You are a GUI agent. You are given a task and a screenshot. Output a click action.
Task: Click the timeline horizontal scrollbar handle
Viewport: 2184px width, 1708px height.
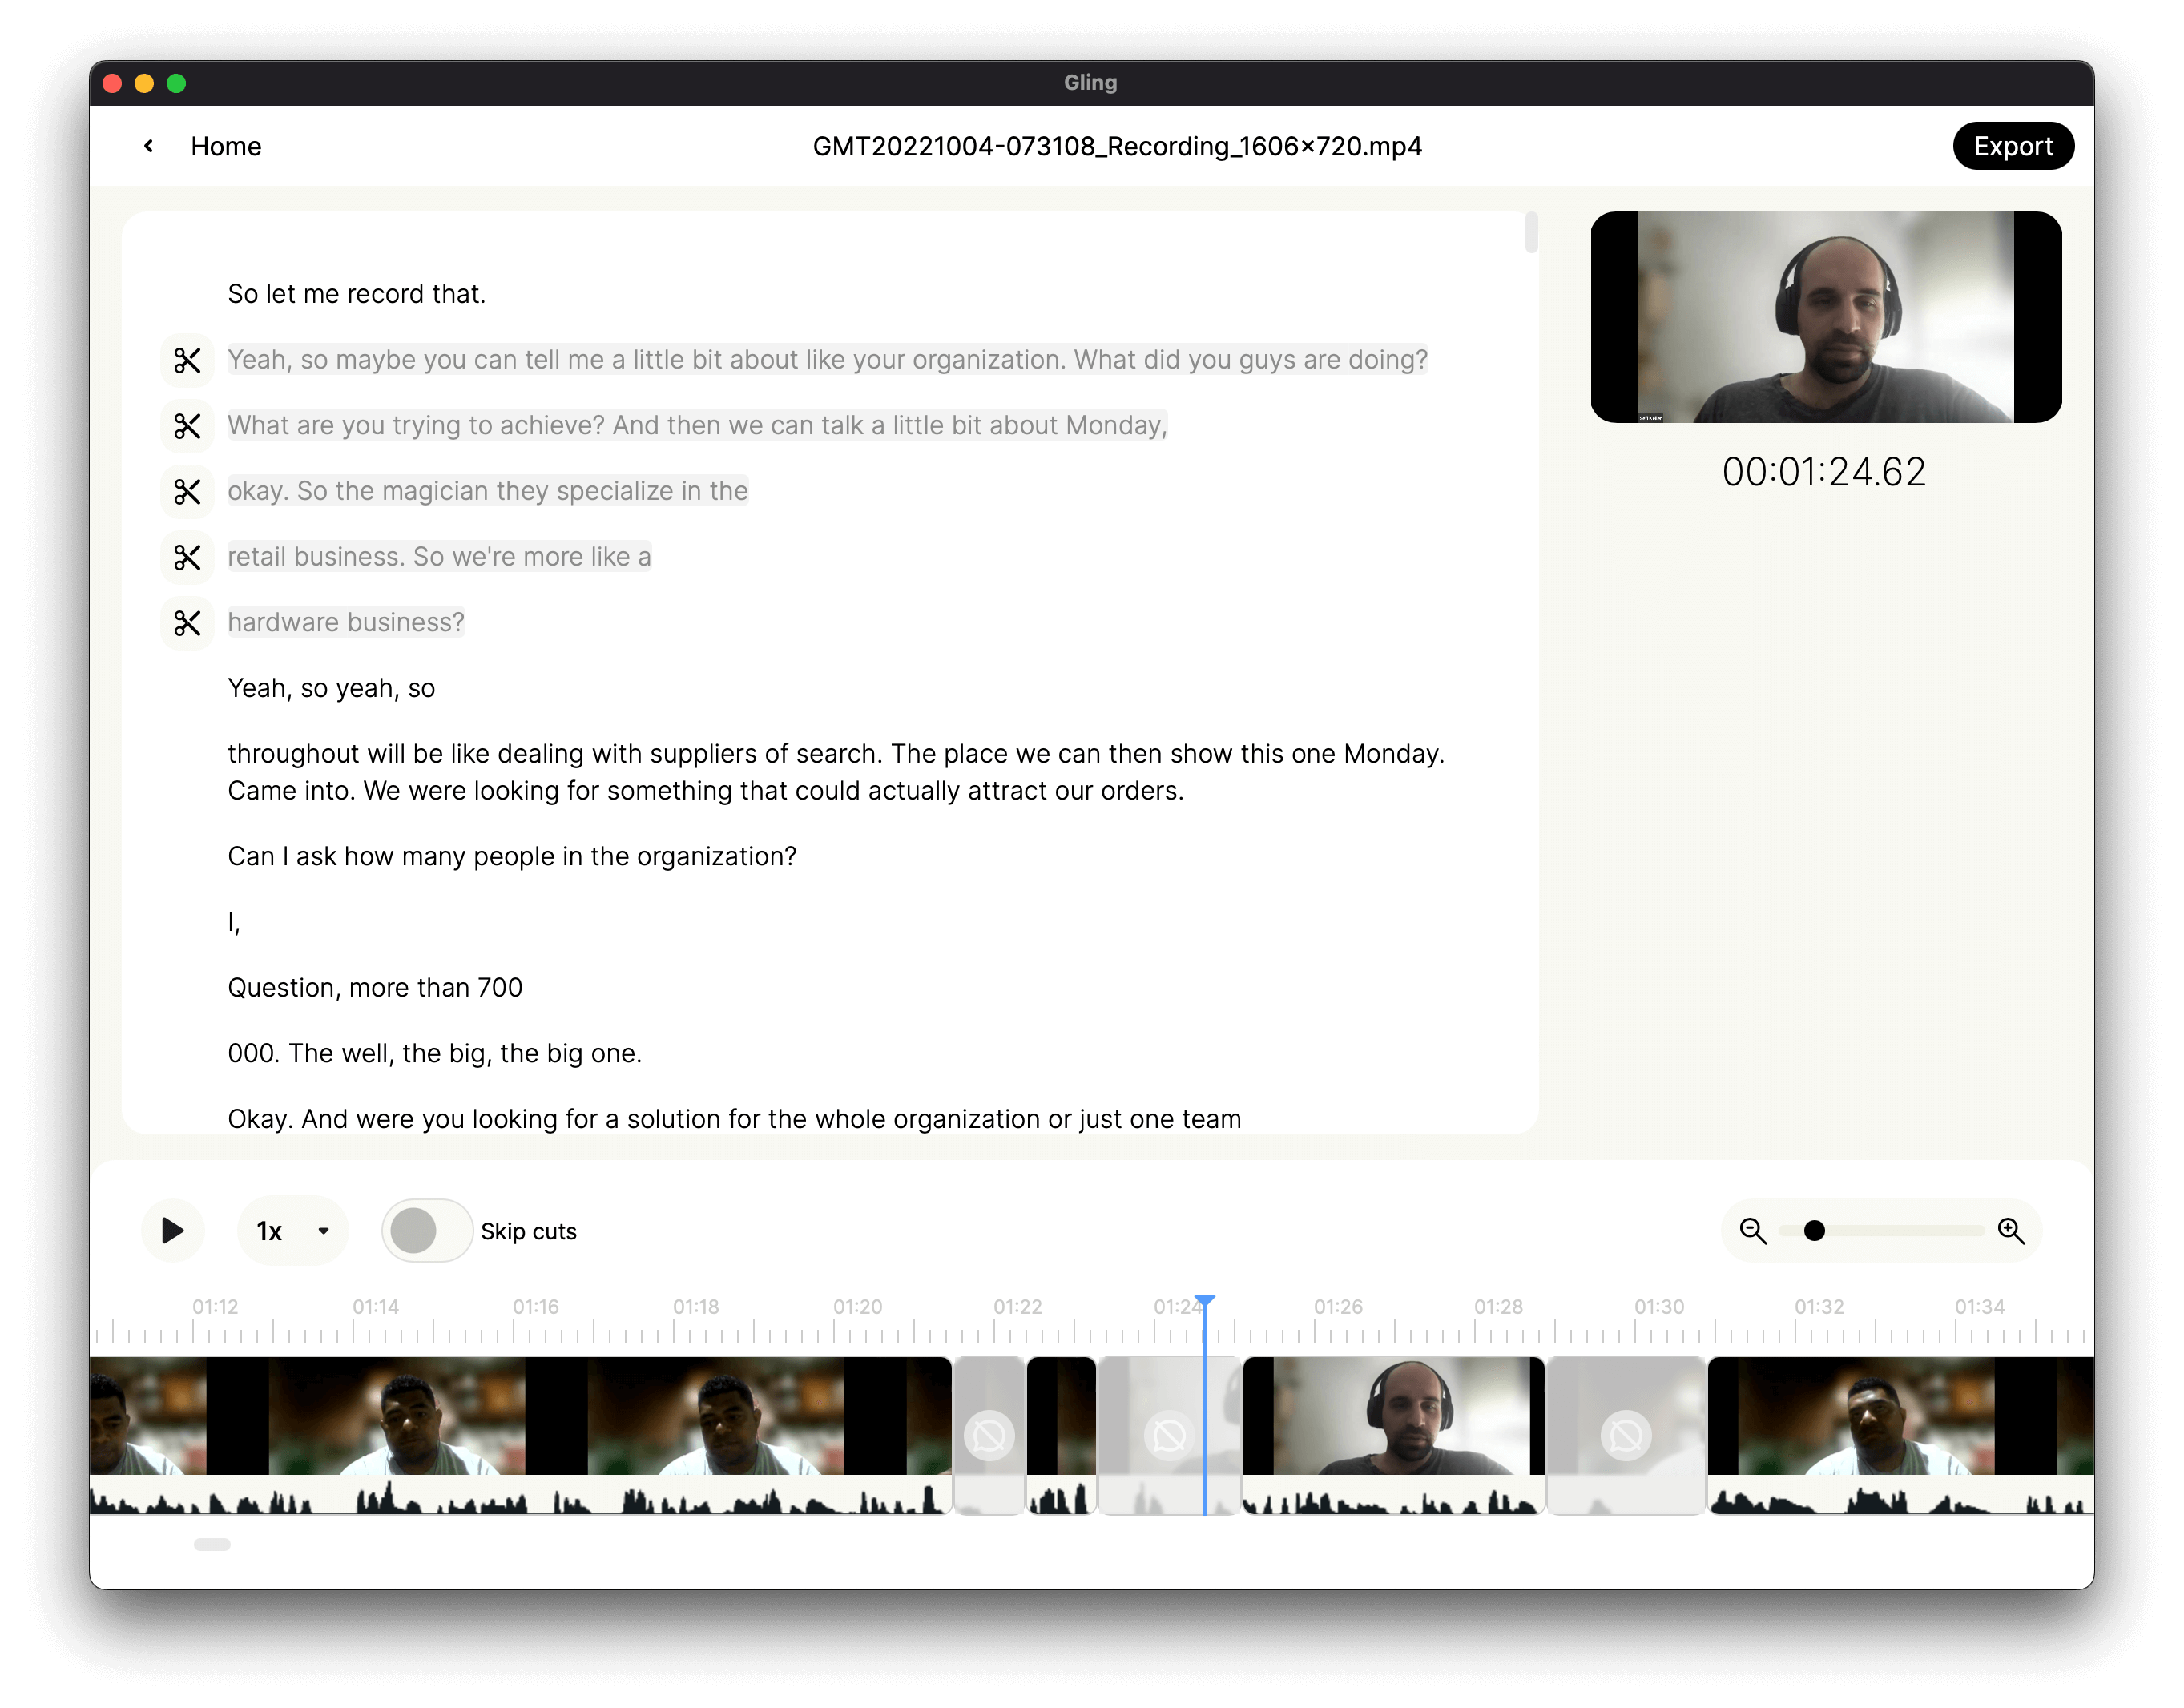(x=212, y=1544)
